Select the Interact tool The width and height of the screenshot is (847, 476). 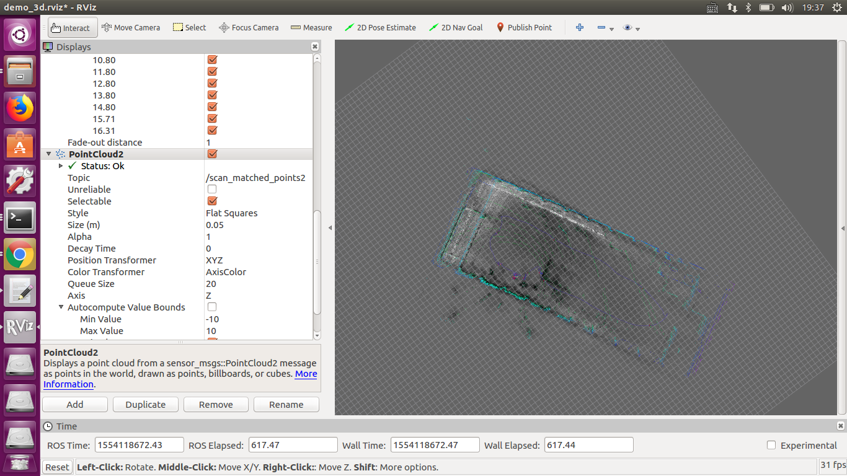[x=72, y=27]
